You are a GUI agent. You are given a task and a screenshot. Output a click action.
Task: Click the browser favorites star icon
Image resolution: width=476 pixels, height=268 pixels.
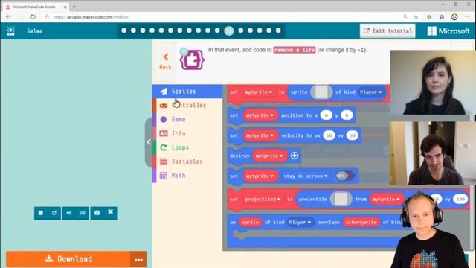point(416,17)
